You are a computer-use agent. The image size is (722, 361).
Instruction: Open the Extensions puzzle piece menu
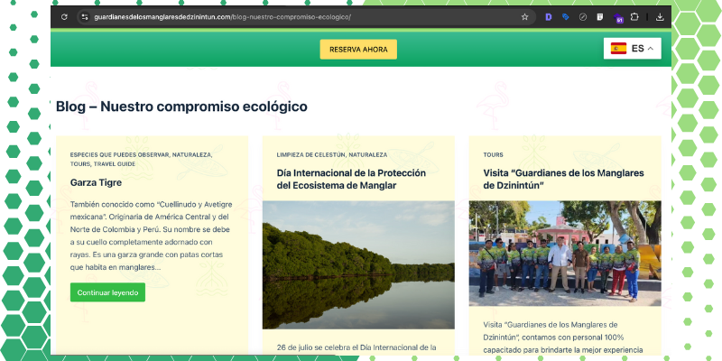coord(634,16)
